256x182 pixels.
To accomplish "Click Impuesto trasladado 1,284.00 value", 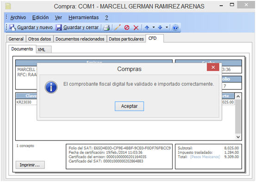I will point(231,153).
